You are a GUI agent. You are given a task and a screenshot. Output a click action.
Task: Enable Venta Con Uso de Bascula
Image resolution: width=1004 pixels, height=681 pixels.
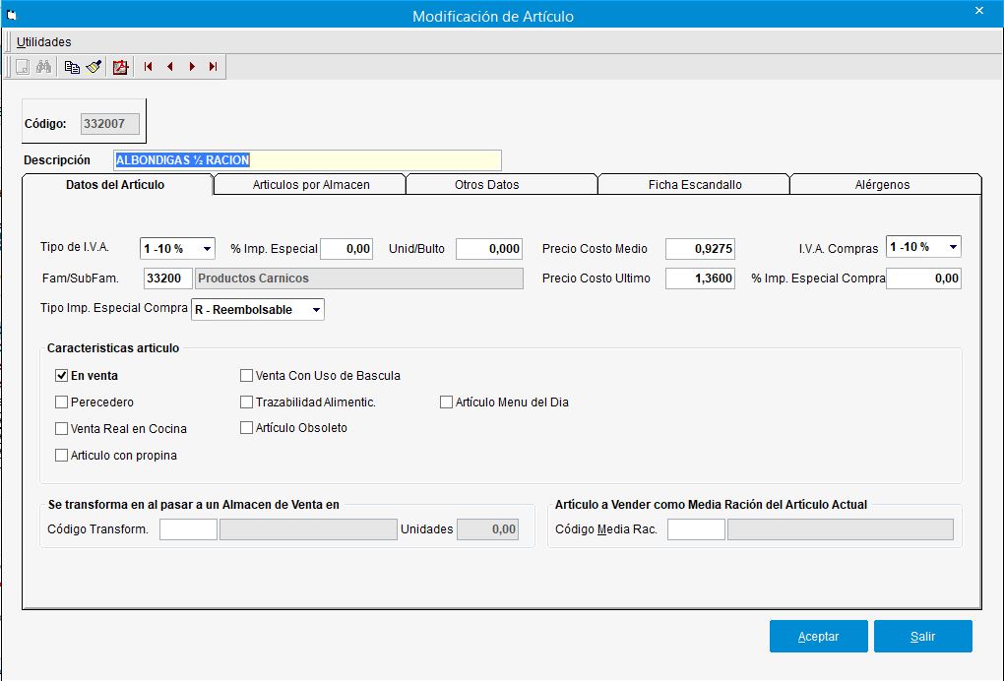[246, 376]
